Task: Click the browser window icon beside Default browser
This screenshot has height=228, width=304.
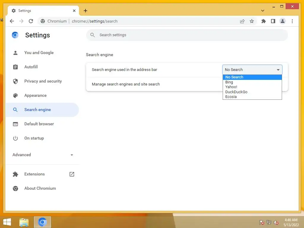Action: pyautogui.click(x=15, y=124)
